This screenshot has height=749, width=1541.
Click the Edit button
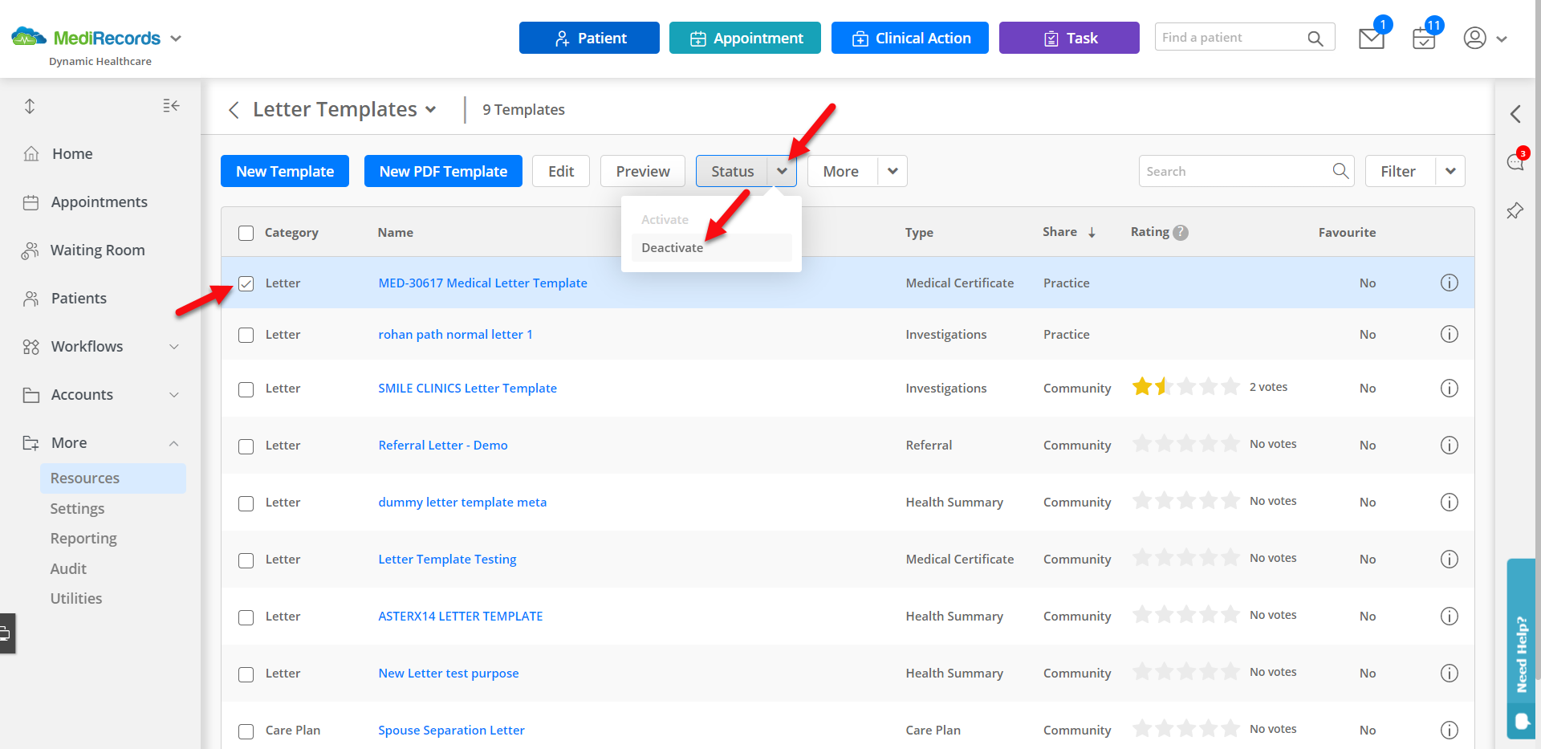point(561,171)
